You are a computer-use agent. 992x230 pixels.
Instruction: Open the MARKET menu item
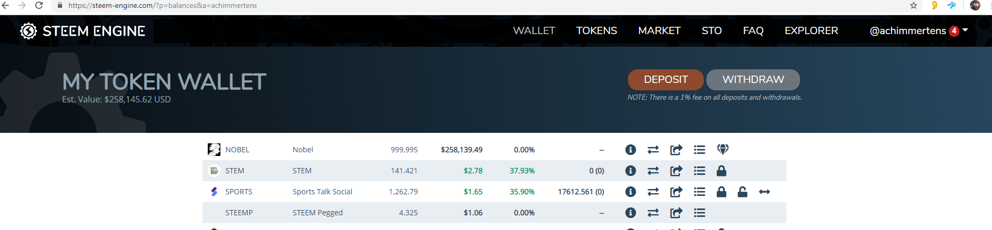(659, 30)
